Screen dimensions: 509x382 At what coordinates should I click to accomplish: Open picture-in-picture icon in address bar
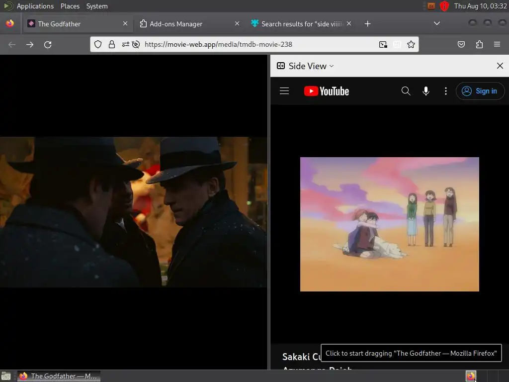pyautogui.click(x=383, y=44)
